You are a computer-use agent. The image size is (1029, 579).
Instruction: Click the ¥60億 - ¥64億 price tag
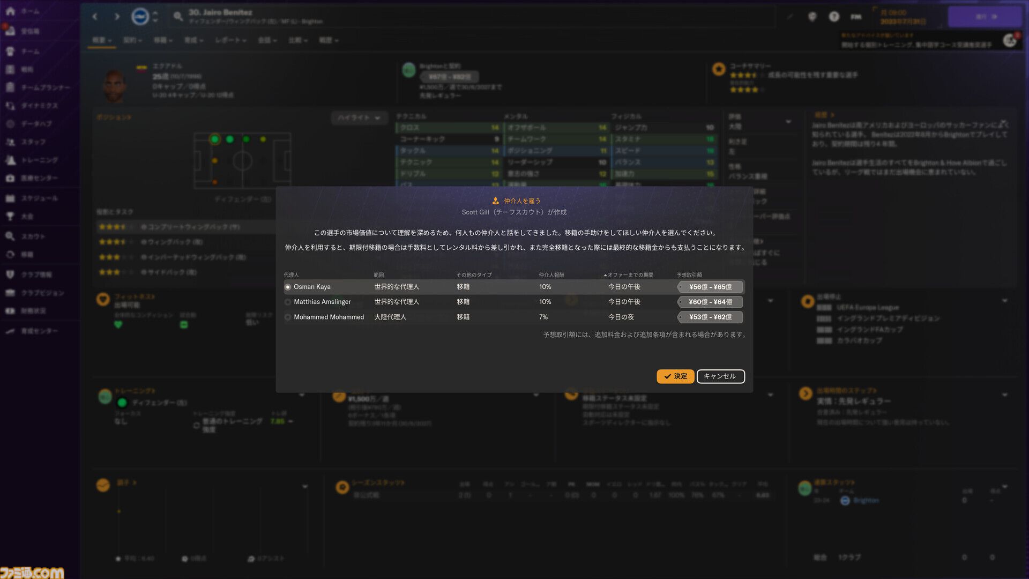pyautogui.click(x=710, y=302)
